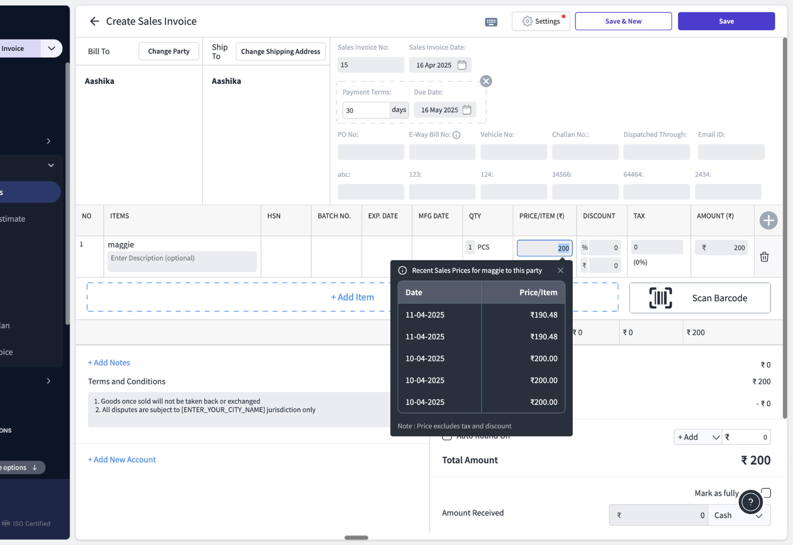Add column with the round plus icon
The width and height of the screenshot is (793, 545).
point(768,220)
